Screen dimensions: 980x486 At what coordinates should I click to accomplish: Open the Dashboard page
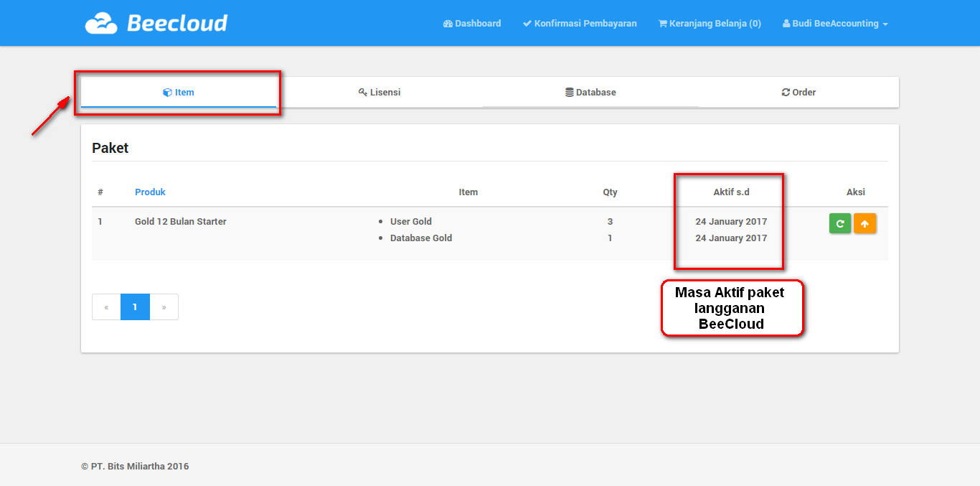(472, 24)
